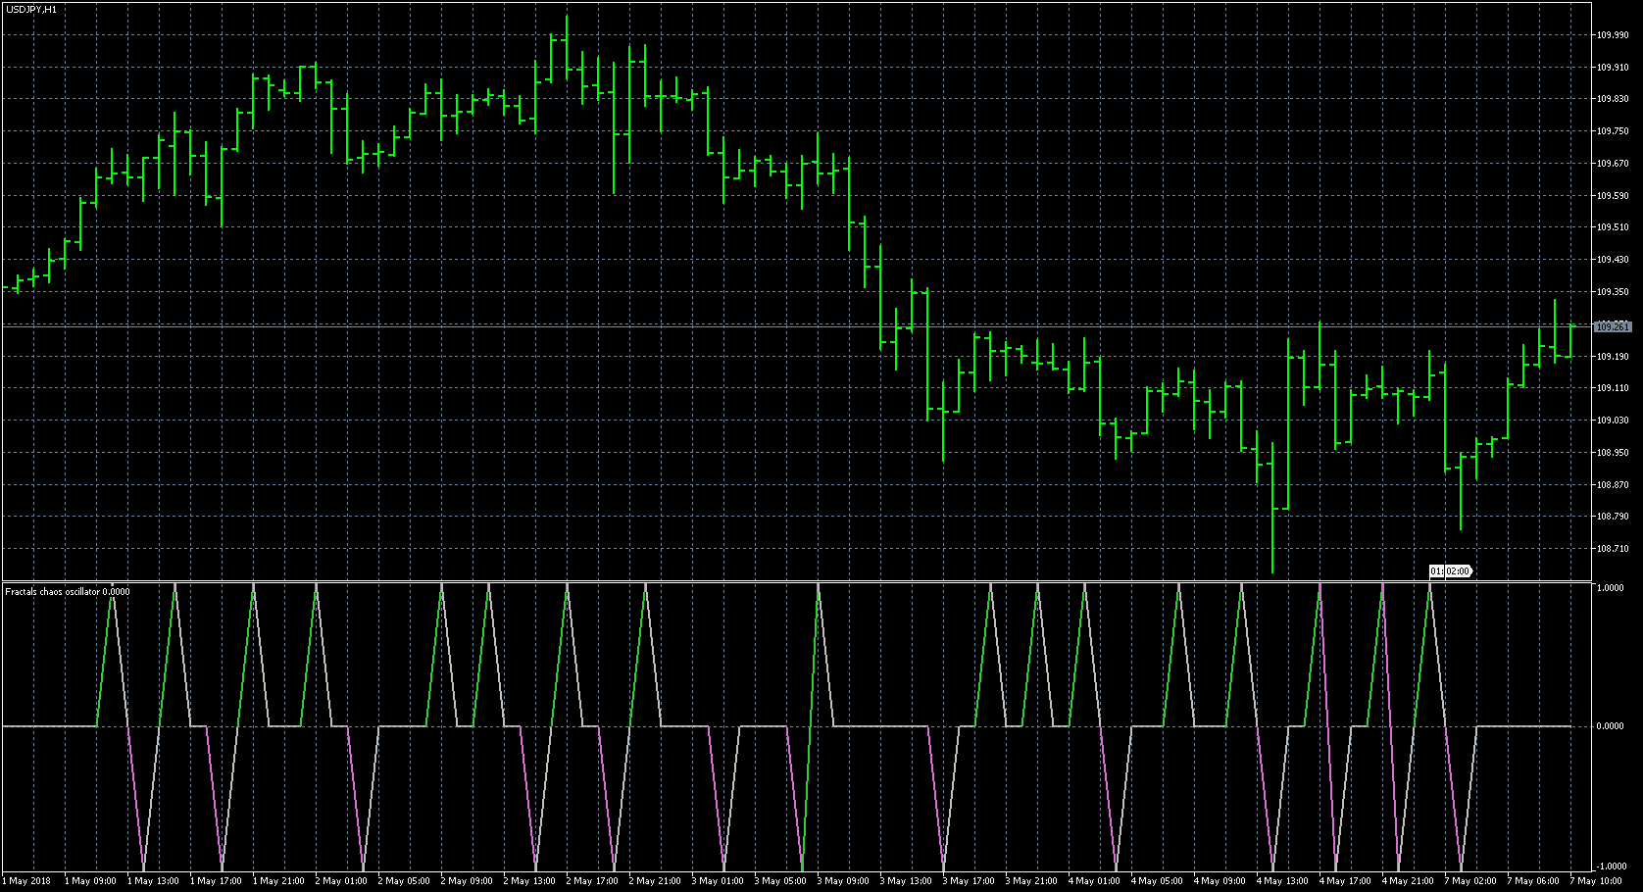Click the 109.750 price scale label
Image resolution: width=1643 pixels, height=892 pixels.
point(1613,131)
